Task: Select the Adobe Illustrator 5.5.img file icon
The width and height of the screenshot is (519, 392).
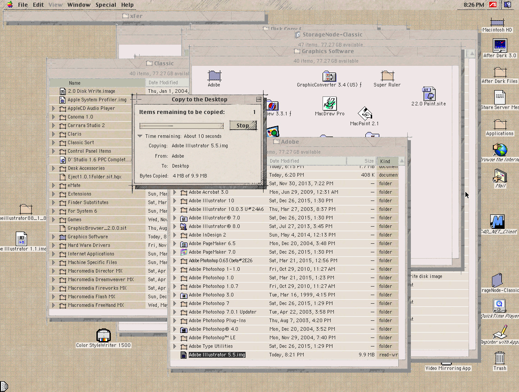Action: (183, 355)
